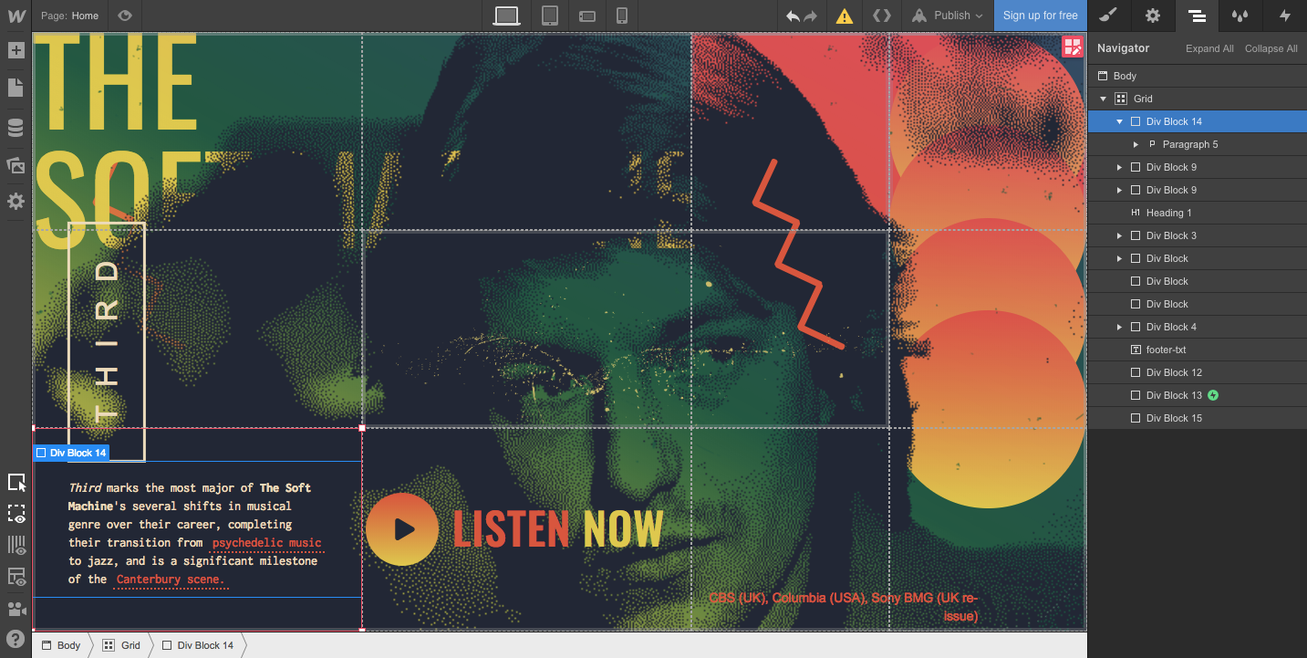The image size is (1307, 658).
Task: Click Div Block 14 in breadcrumb bar
Action: [x=198, y=645]
